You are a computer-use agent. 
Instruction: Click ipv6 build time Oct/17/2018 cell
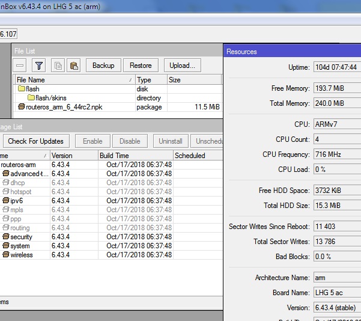tap(136, 201)
